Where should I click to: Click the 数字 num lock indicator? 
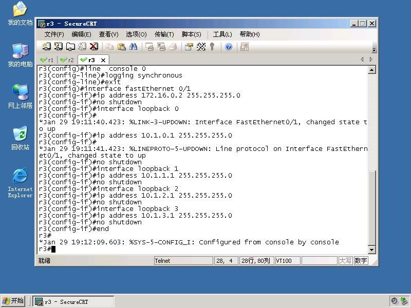pyautogui.click(x=361, y=261)
